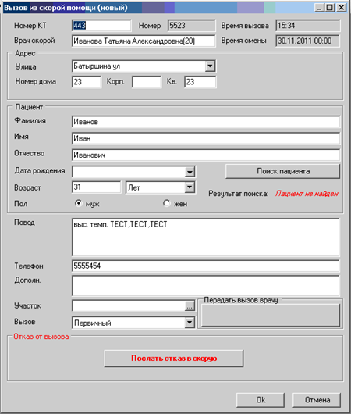Click the Врач скорой field
The image size is (351, 414).
click(144, 41)
